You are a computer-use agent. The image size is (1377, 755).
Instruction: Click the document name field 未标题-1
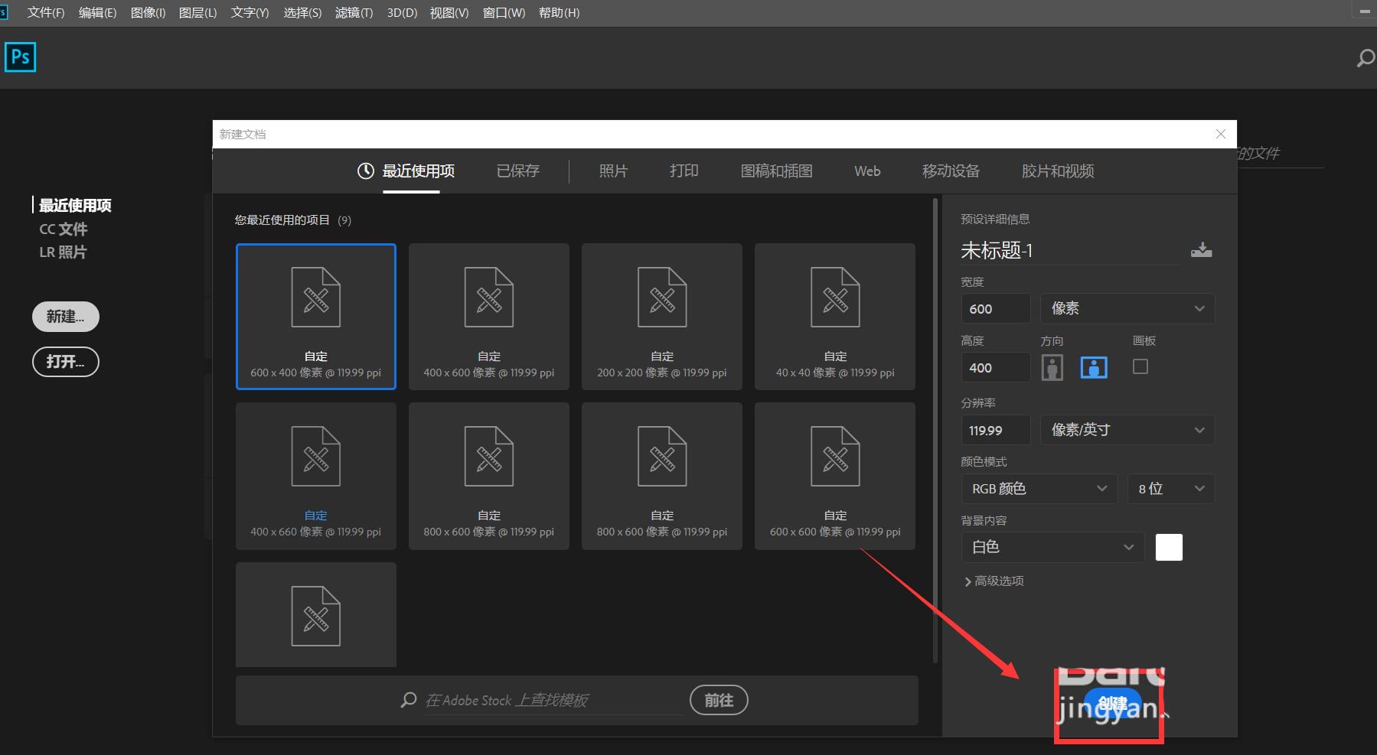point(1071,250)
